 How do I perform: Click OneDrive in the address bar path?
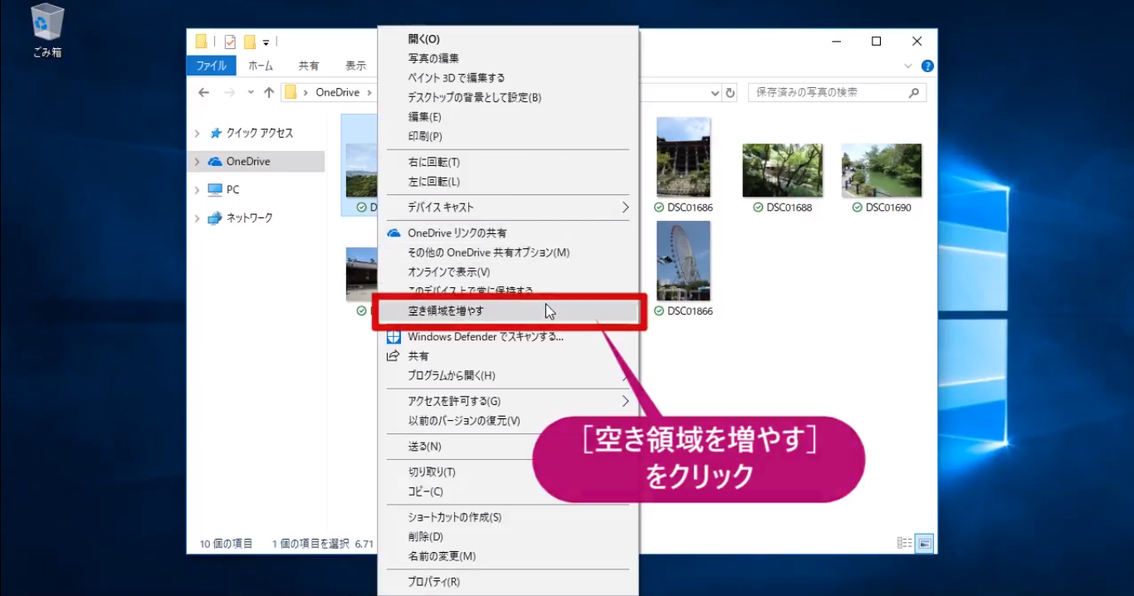(x=338, y=92)
